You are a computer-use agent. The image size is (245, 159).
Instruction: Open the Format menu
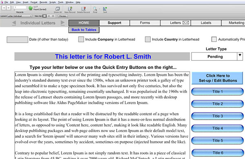(x=34, y=2)
